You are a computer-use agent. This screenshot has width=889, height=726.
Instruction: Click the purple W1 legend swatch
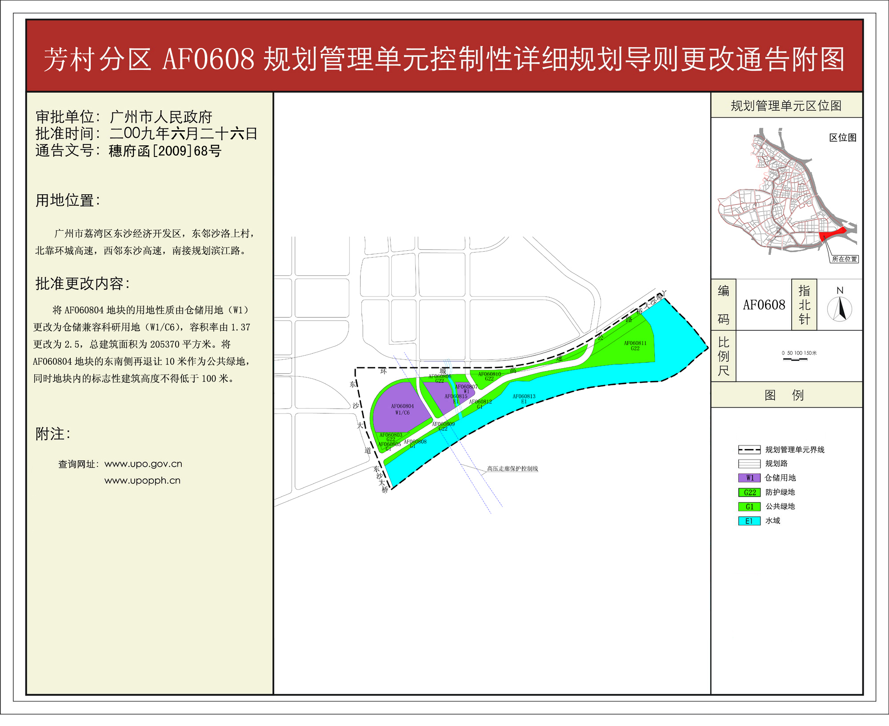click(749, 478)
